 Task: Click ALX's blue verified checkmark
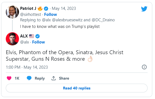pyautogui.click(x=38, y=36)
